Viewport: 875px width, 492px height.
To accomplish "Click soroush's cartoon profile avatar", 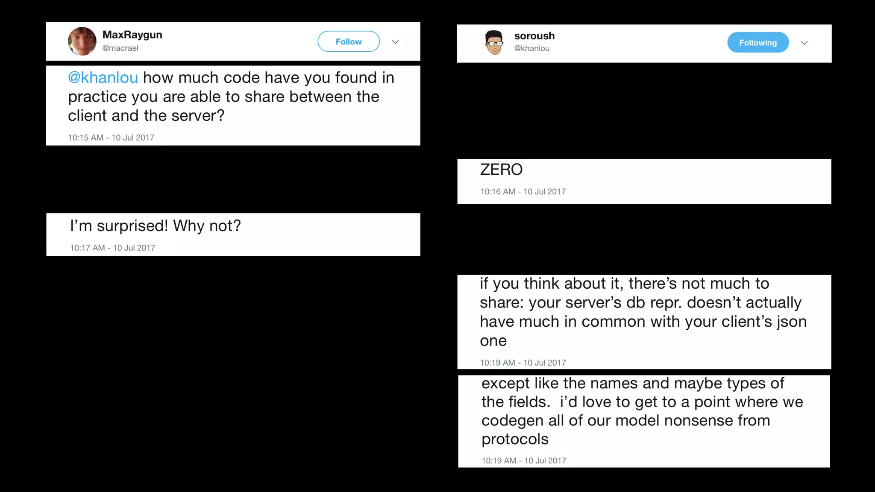I will click(495, 43).
